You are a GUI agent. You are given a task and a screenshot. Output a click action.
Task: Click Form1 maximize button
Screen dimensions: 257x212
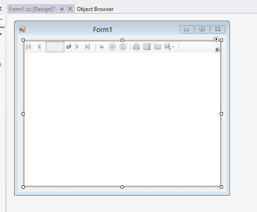point(202,29)
